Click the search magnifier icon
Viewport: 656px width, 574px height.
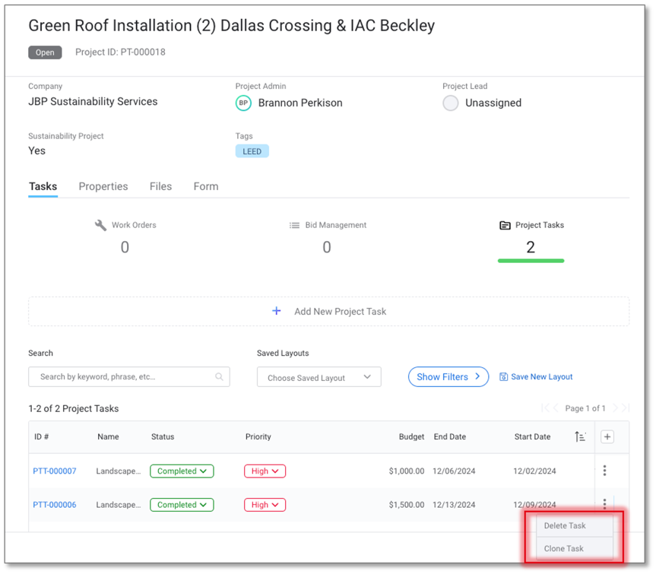coord(219,376)
